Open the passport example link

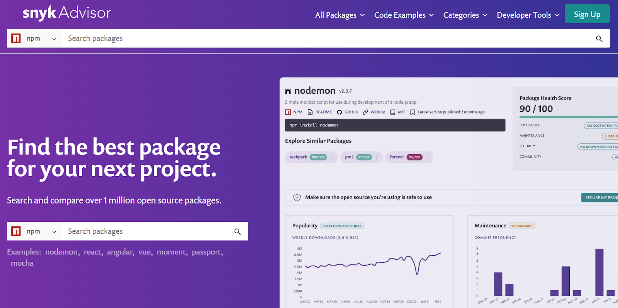point(207,252)
